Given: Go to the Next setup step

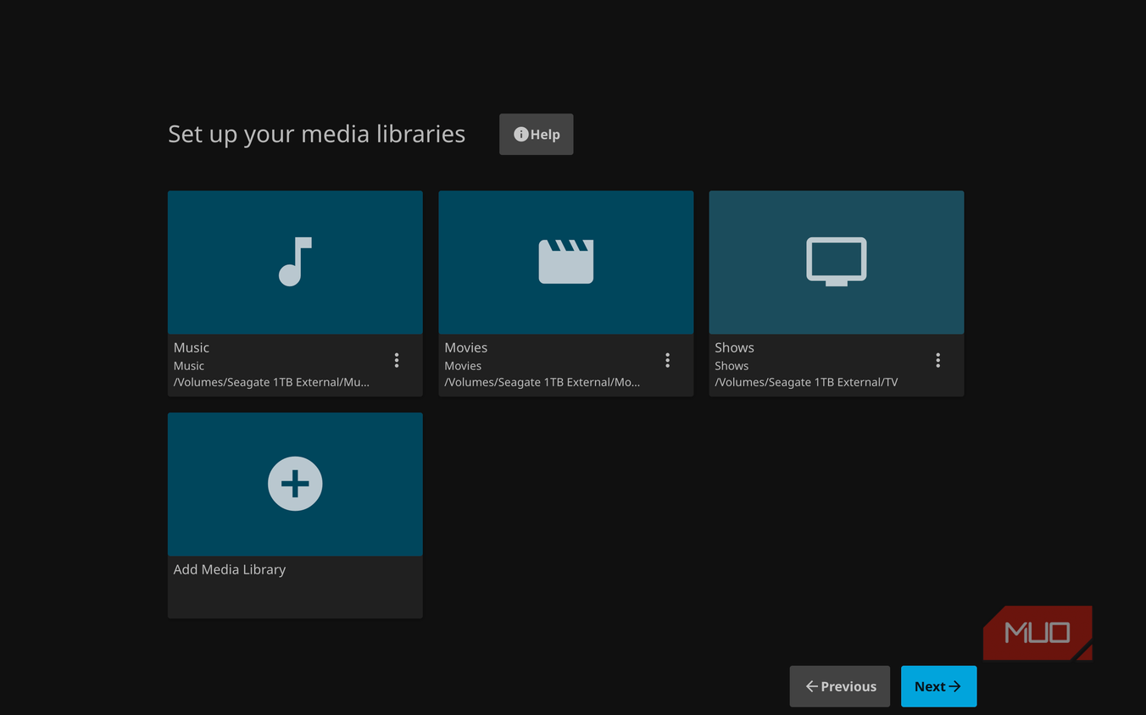Looking at the screenshot, I should 938,686.
